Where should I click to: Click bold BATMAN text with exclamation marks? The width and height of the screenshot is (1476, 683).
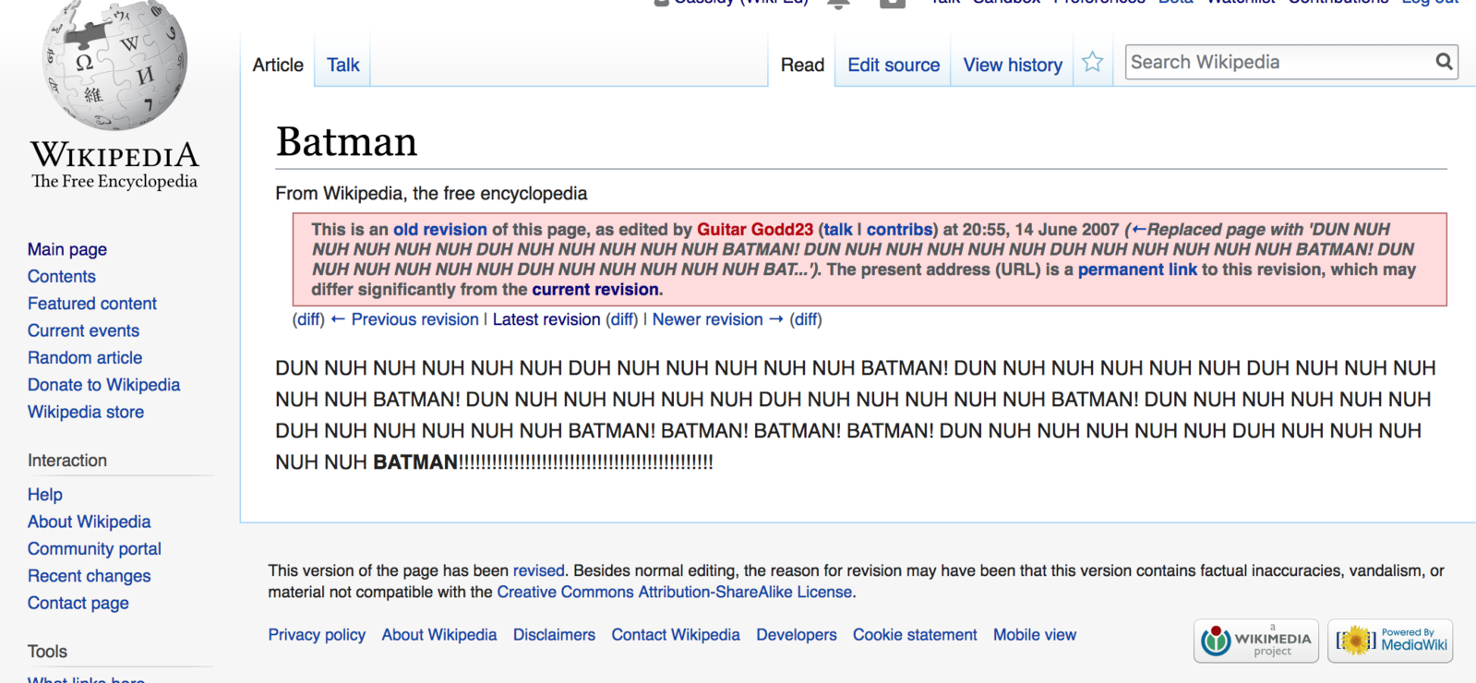543,461
